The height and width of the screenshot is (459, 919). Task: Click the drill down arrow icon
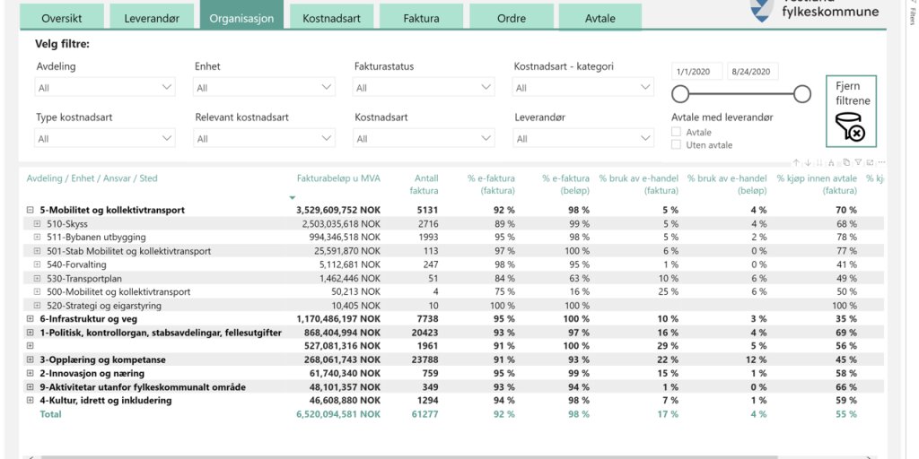click(808, 162)
